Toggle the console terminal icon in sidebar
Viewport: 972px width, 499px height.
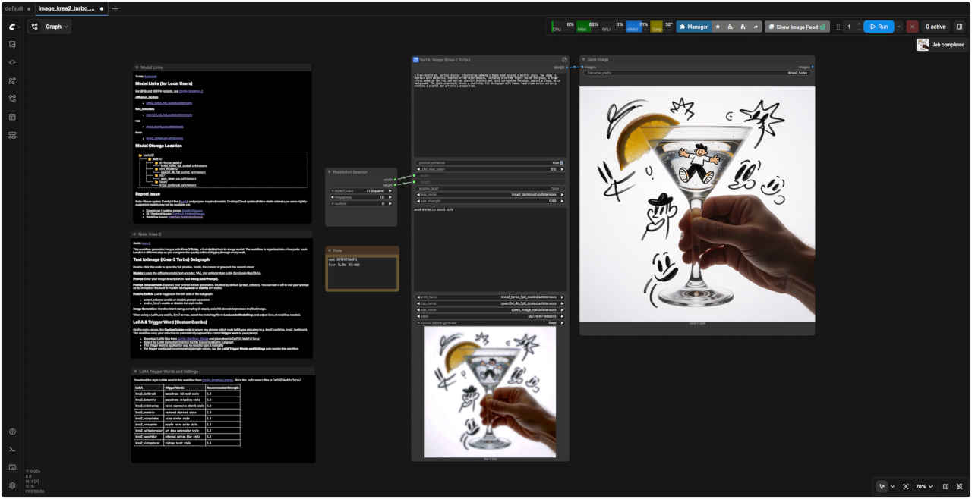tap(12, 449)
